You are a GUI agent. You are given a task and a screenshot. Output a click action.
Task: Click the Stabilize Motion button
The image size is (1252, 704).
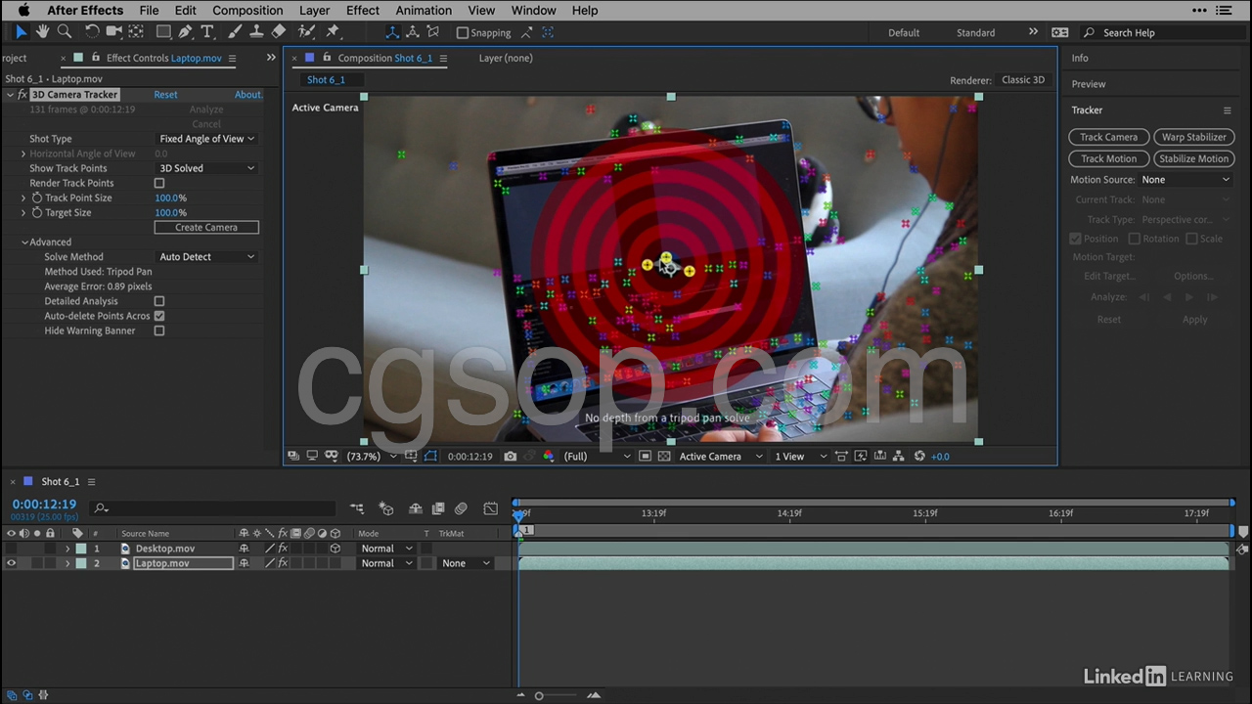1194,159
